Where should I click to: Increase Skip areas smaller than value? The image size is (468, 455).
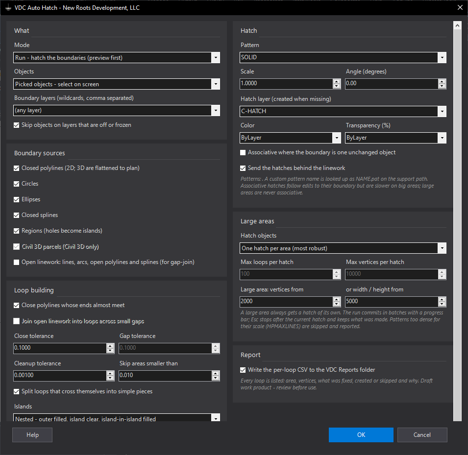coord(216,373)
